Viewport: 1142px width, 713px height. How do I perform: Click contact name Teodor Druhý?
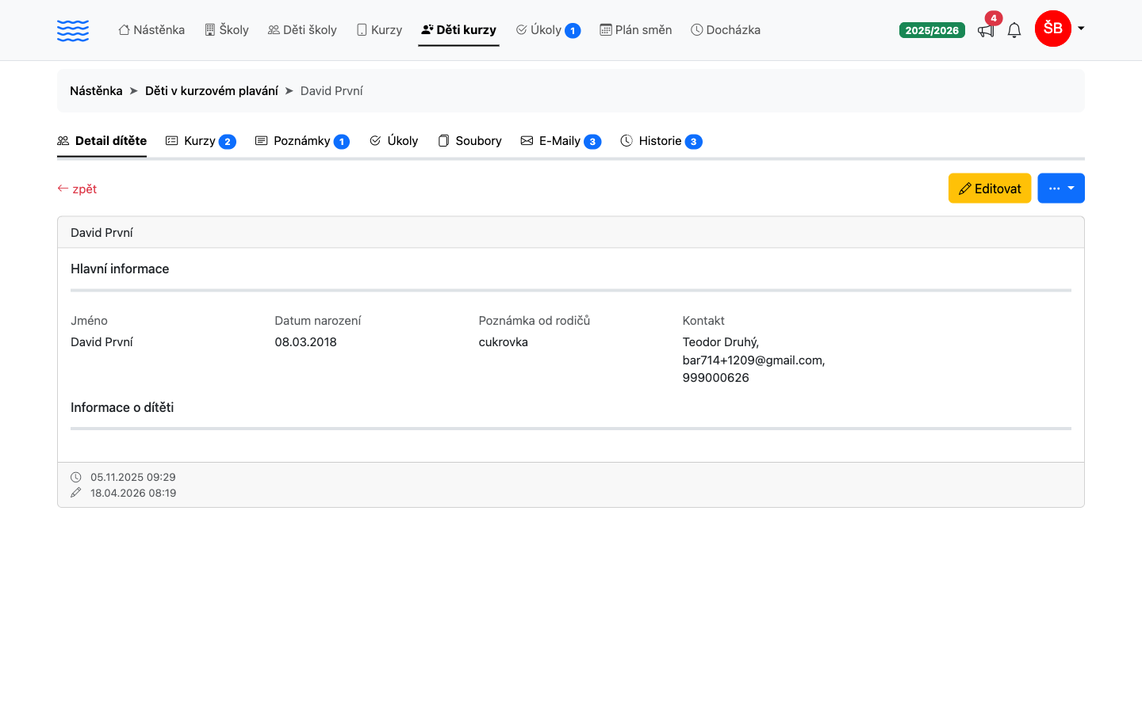pos(721,342)
